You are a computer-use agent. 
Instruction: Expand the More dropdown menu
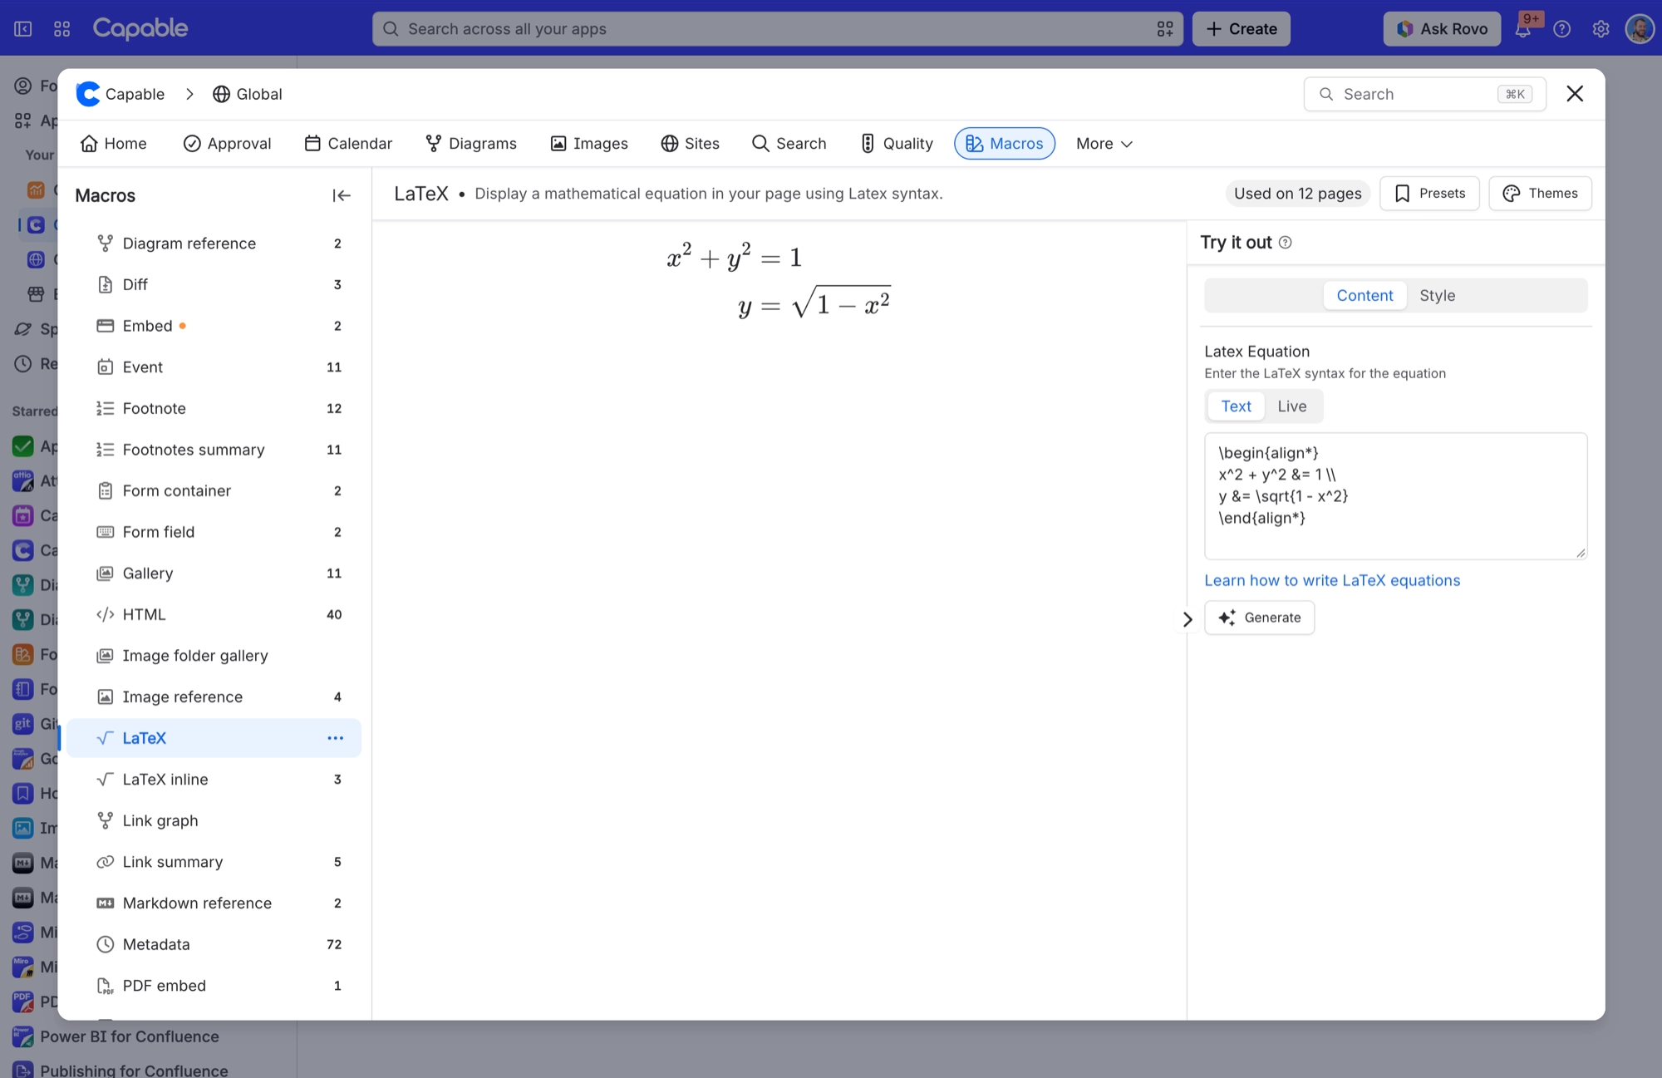click(1104, 144)
